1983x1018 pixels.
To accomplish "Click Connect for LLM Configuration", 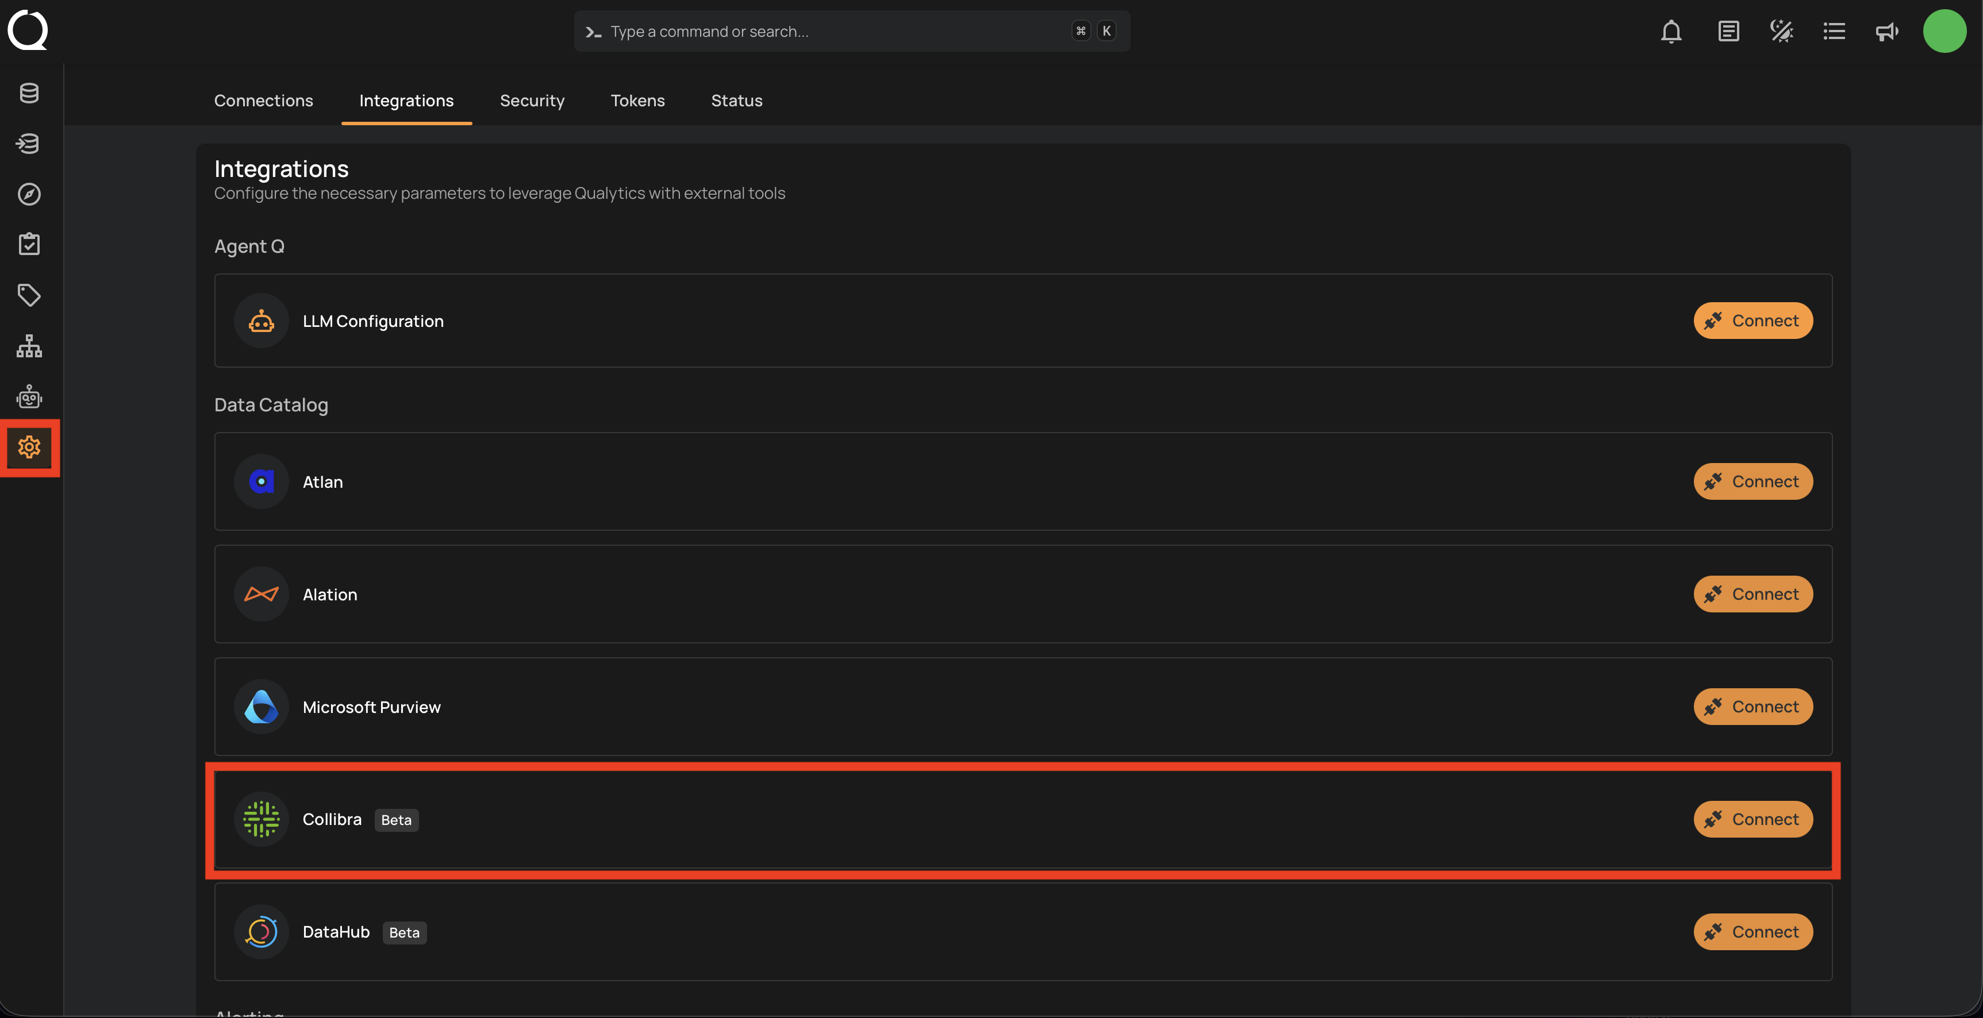I will (x=1752, y=321).
